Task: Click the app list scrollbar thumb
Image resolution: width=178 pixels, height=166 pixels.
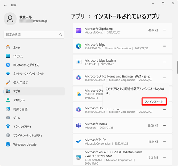Action: click(177, 67)
